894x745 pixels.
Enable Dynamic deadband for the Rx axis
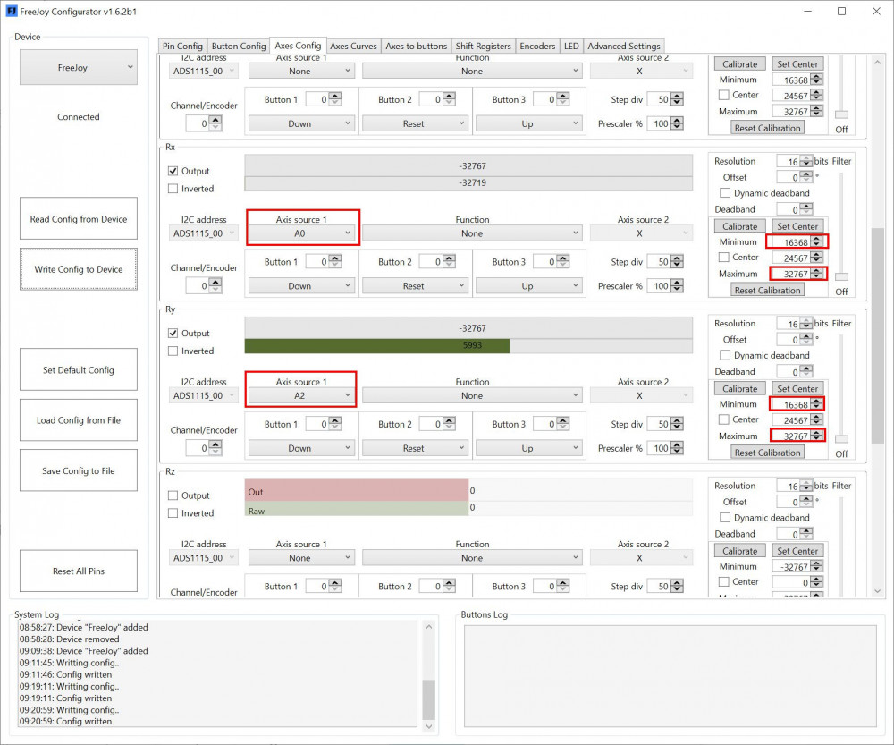[x=725, y=193]
